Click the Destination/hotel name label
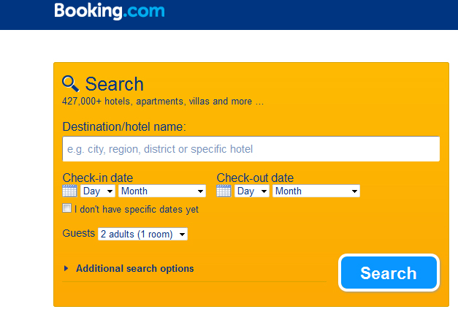458x312 pixels. click(124, 127)
